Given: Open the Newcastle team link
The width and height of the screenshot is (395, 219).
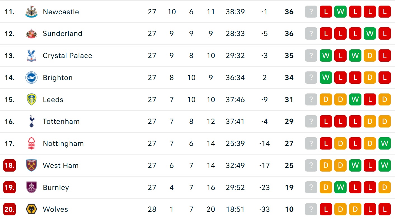Looking at the screenshot, I should pyautogui.click(x=61, y=12).
